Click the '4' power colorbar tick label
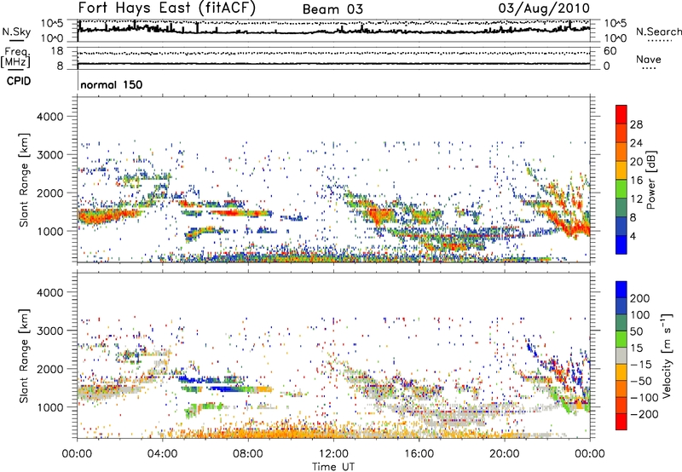This screenshot has width=682, height=472. point(633,236)
